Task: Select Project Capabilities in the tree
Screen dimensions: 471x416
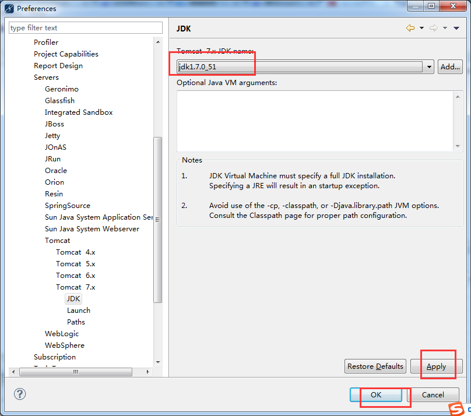Action: pyautogui.click(x=66, y=54)
